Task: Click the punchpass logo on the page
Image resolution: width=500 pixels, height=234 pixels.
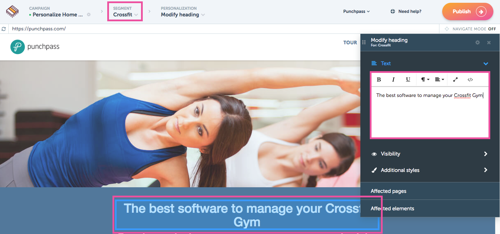Action: 35,47
